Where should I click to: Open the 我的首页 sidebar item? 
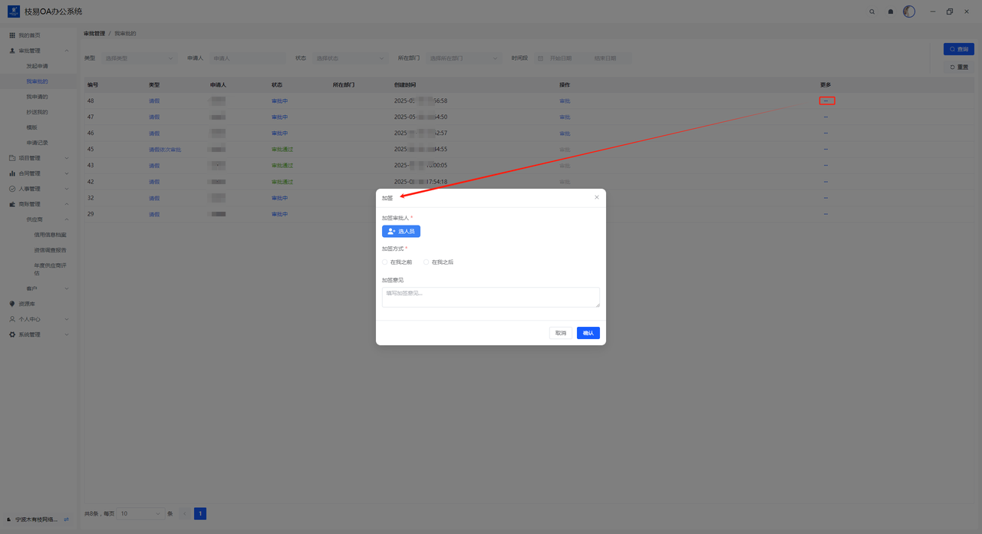[x=29, y=35]
